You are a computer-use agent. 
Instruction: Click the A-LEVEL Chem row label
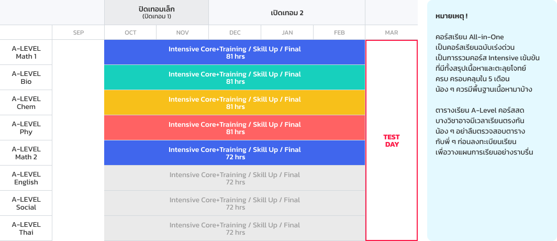26,103
